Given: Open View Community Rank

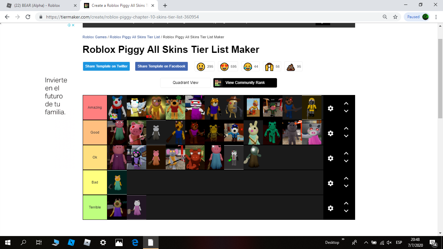Looking at the screenshot, I should tap(245, 83).
